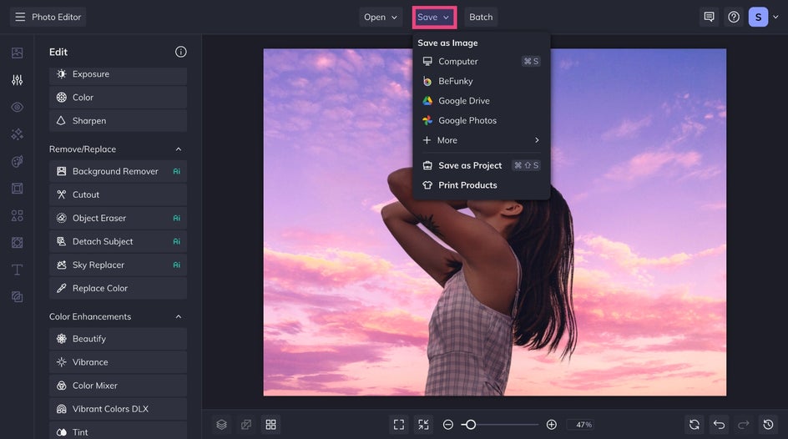The height and width of the screenshot is (439, 788).
Task: Open the Text tool sidebar icon
Action: [x=17, y=270]
